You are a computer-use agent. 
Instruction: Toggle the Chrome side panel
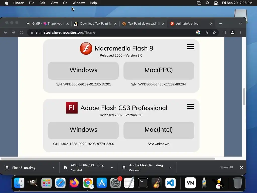pos(224,32)
